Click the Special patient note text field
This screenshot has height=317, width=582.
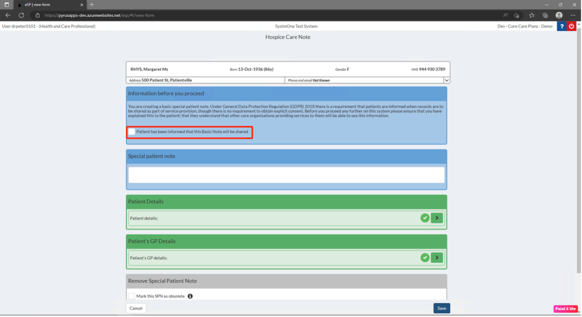pyautogui.click(x=286, y=175)
